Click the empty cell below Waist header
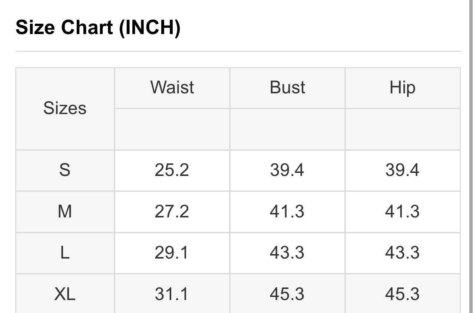Image resolution: width=476 pixels, height=313 pixels. pyautogui.click(x=172, y=129)
